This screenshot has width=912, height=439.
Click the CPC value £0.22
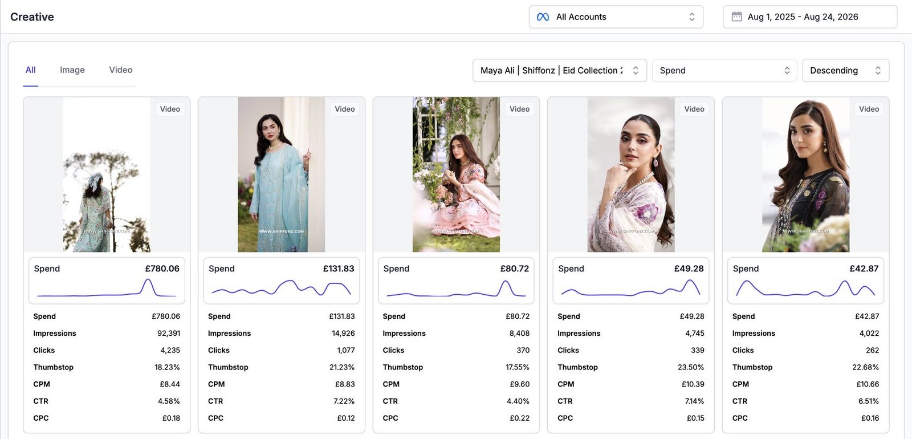[x=520, y=418]
